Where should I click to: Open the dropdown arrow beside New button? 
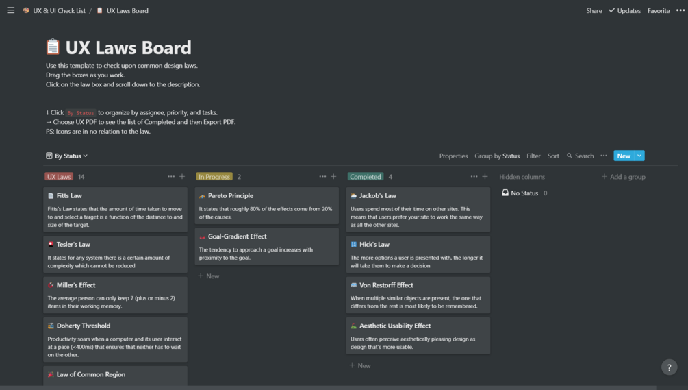(x=639, y=156)
